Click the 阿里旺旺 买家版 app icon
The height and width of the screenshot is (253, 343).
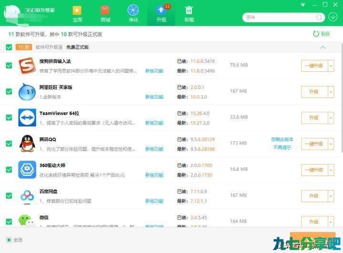[x=27, y=92]
